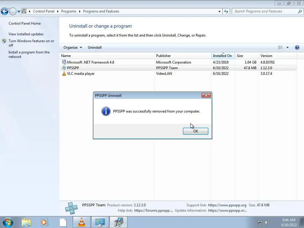This screenshot has height=228, width=304.
Task: Switch to the uninstaller taskbar button
Action: pos(118,222)
